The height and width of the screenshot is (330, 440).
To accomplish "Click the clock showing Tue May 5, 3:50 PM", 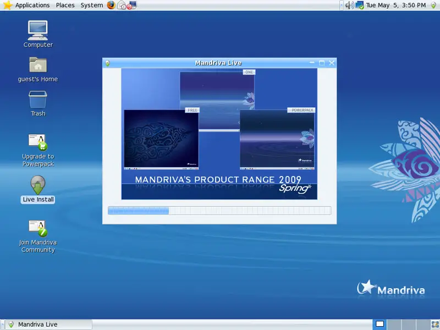I will click(x=395, y=5).
